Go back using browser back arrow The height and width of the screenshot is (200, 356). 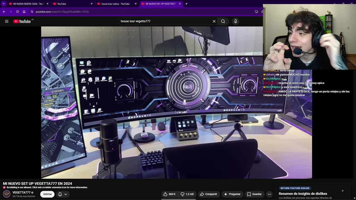pos(4,12)
